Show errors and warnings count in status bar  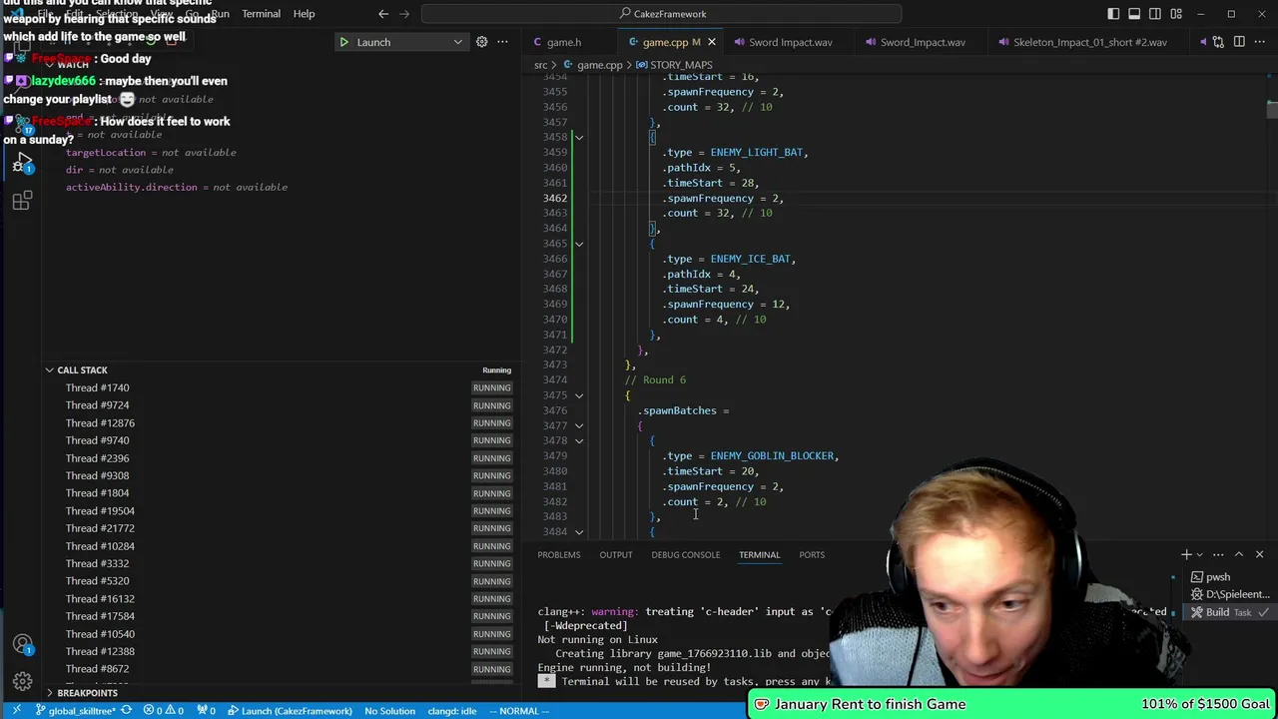[165, 711]
